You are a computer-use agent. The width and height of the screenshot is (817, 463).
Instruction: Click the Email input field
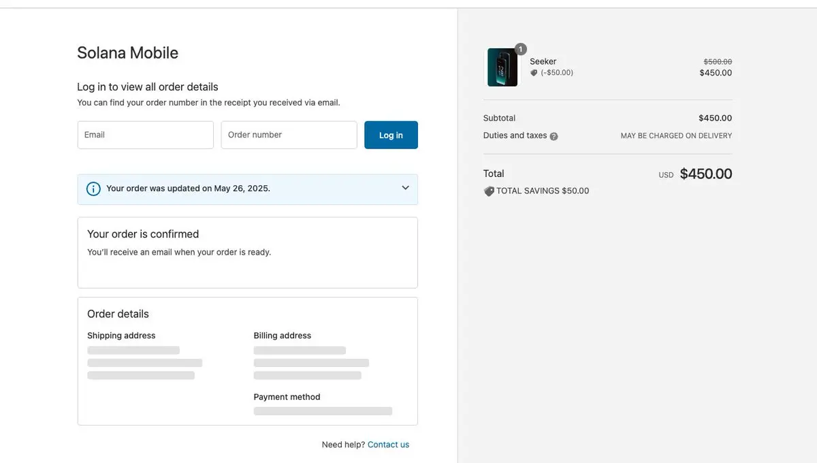point(146,135)
